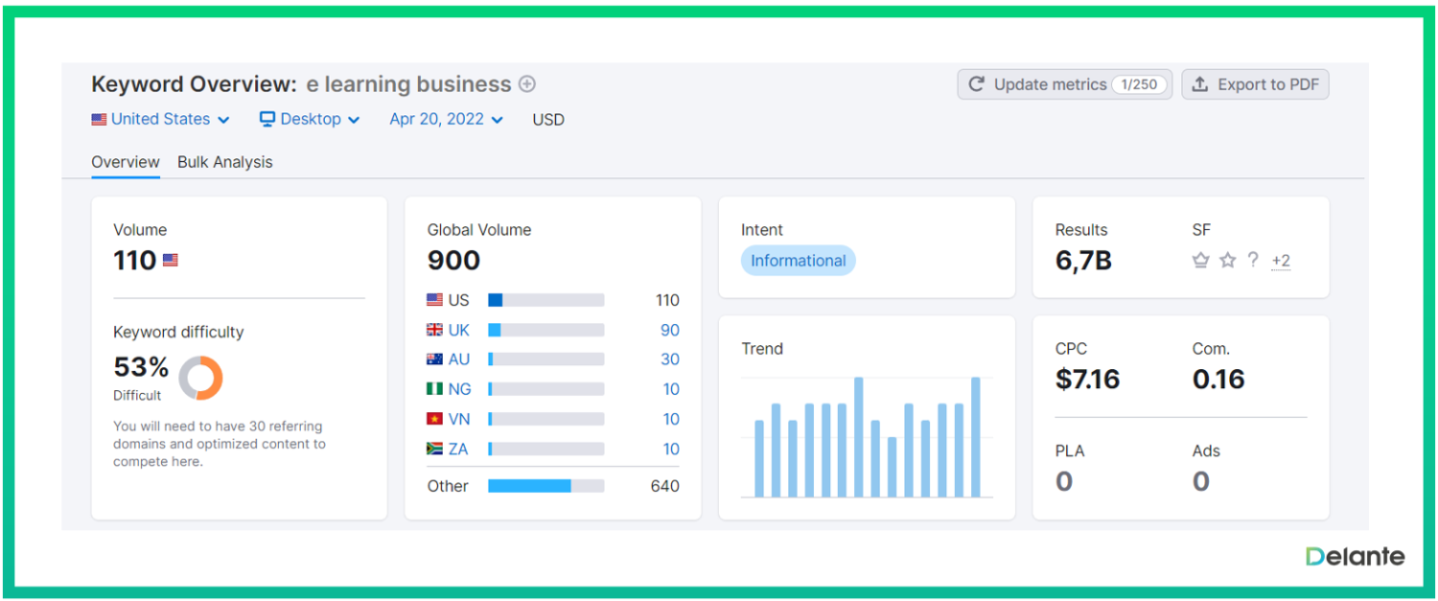Select the star SERP feature icon
Viewport: 1438px width, 601px height.
pyautogui.click(x=1228, y=260)
